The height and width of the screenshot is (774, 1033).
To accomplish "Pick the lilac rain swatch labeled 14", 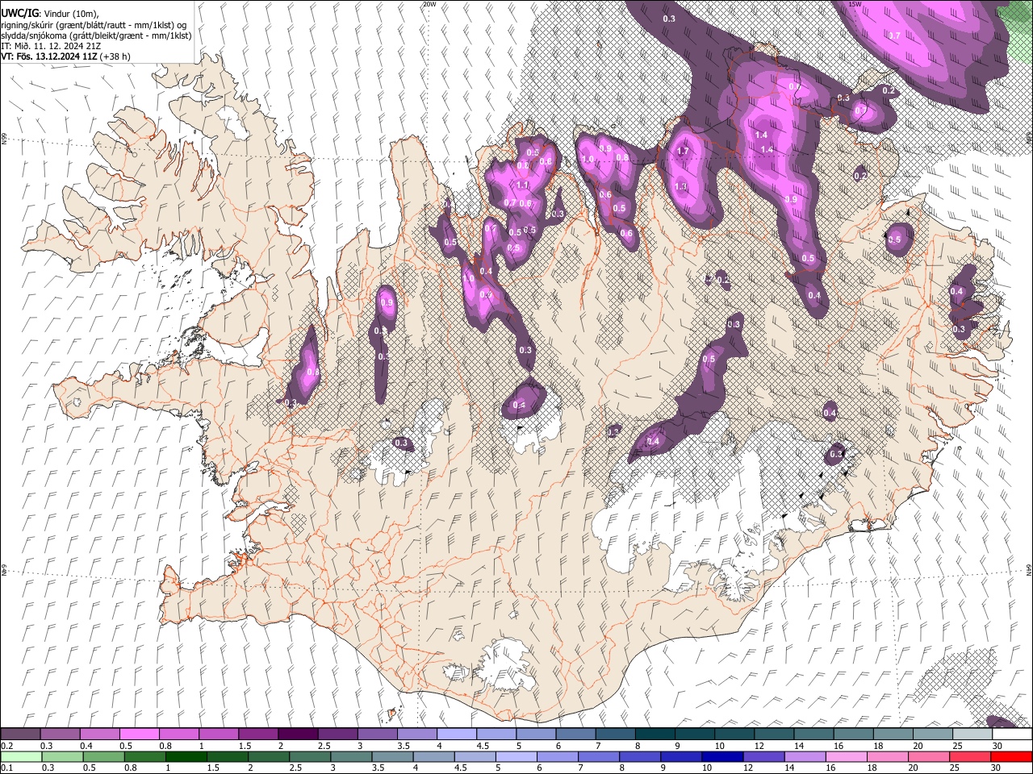I will click(805, 756).
